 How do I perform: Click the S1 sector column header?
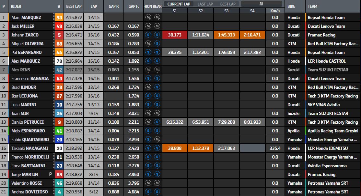tap(175, 11)
